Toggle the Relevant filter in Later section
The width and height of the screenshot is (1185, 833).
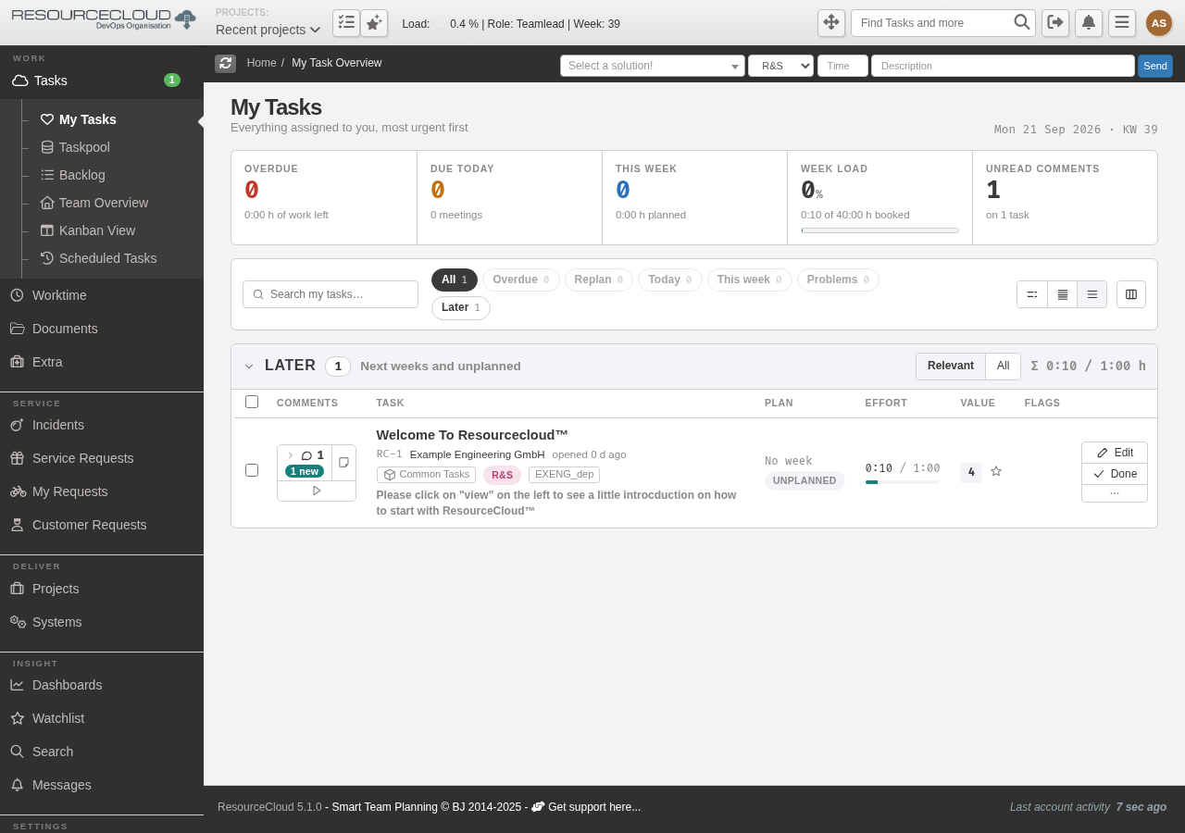[951, 367]
